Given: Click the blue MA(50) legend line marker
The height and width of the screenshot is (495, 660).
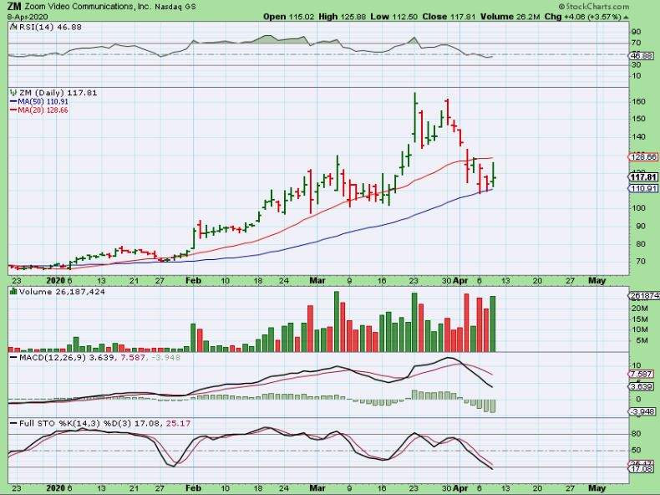Looking at the screenshot, I should 13,101.
